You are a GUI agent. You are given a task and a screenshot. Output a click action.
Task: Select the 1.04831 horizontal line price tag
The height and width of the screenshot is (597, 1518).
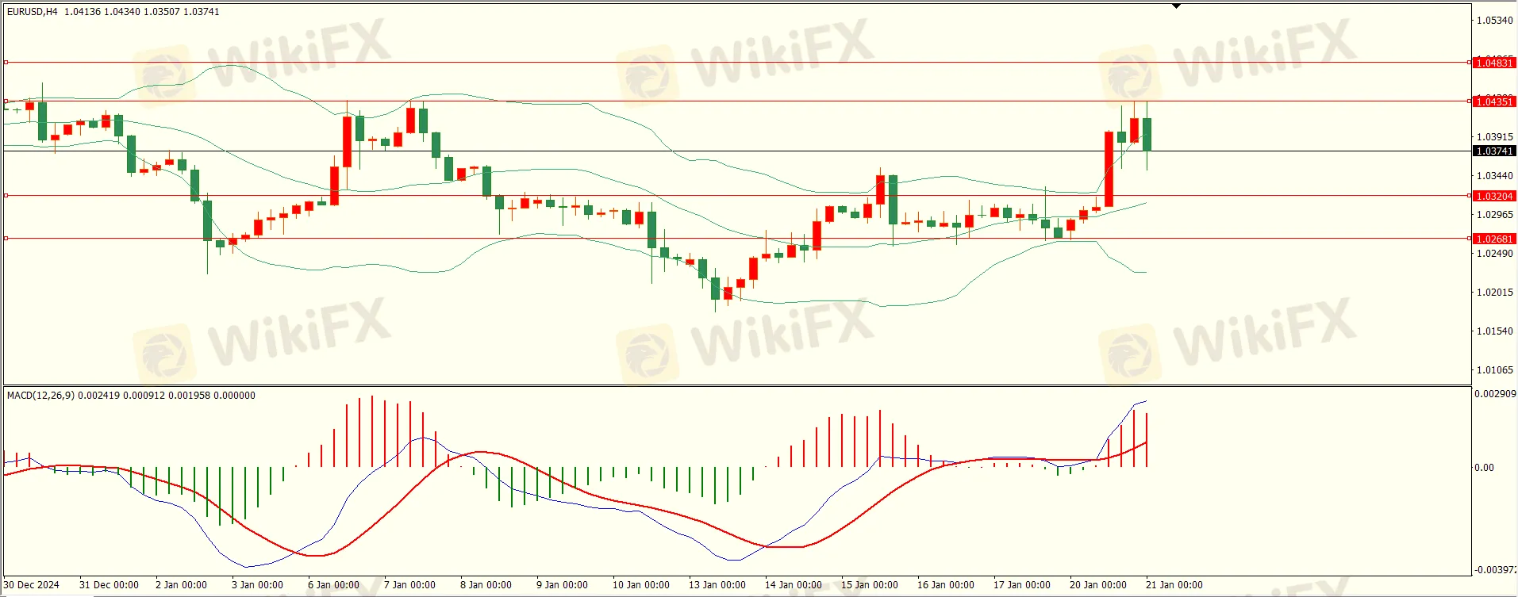click(x=1493, y=63)
